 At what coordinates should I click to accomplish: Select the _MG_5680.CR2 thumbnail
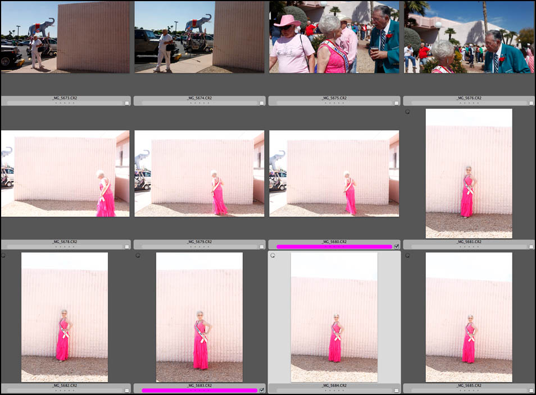point(334,173)
